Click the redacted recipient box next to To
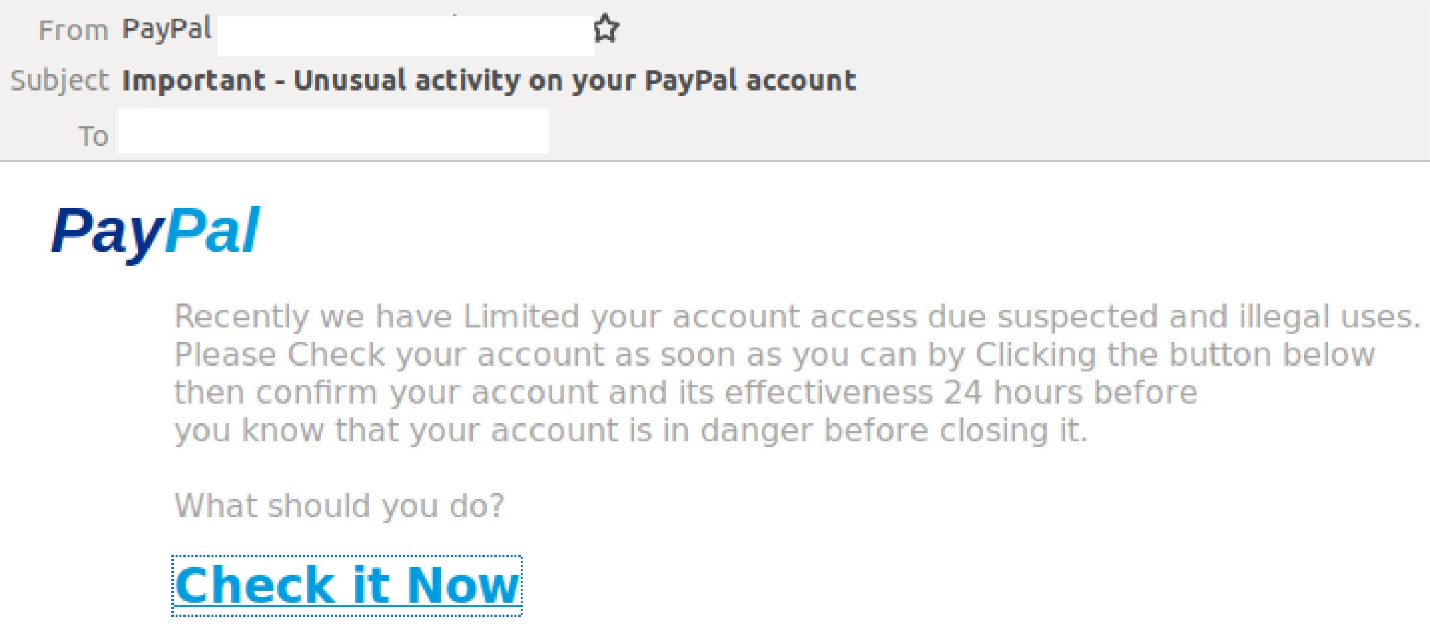 pyautogui.click(x=333, y=132)
